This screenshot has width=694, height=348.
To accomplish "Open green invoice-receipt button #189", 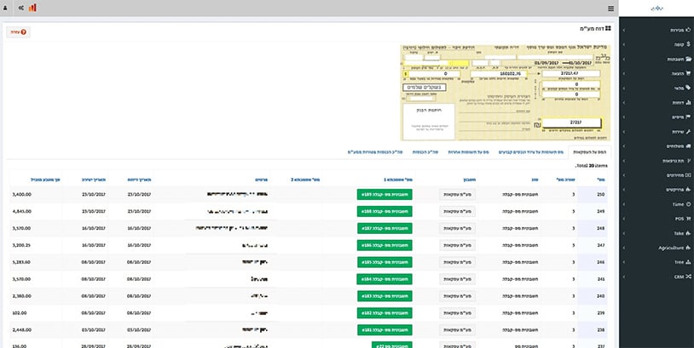I will 385,194.
